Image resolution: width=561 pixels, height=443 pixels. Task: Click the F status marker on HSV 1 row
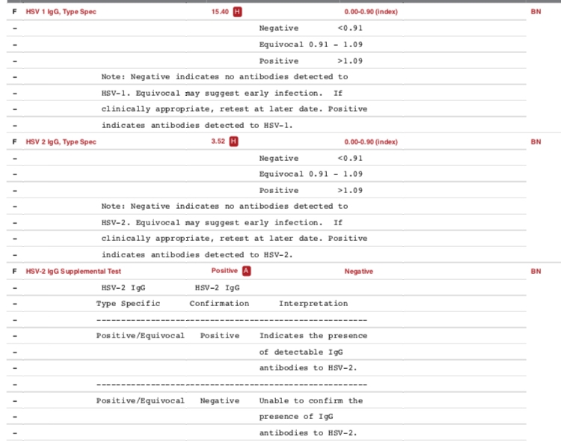tap(15, 12)
